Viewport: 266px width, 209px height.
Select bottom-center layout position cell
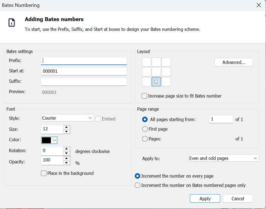point(156,82)
